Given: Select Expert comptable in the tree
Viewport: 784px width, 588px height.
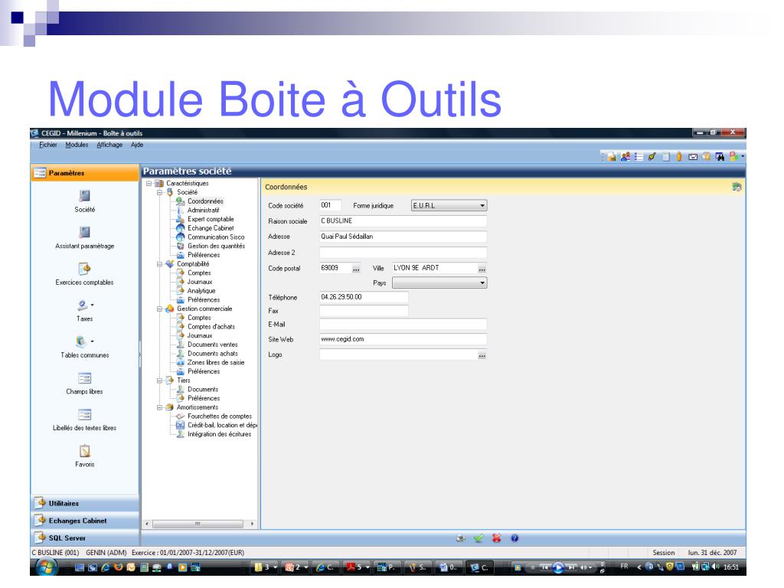Looking at the screenshot, I should (211, 220).
